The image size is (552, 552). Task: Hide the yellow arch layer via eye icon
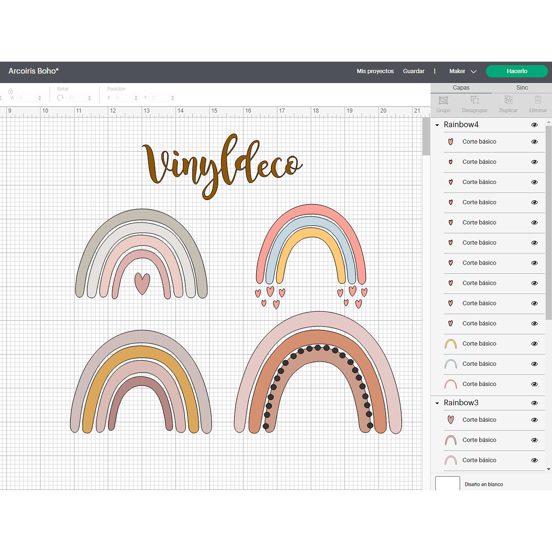coord(534,344)
